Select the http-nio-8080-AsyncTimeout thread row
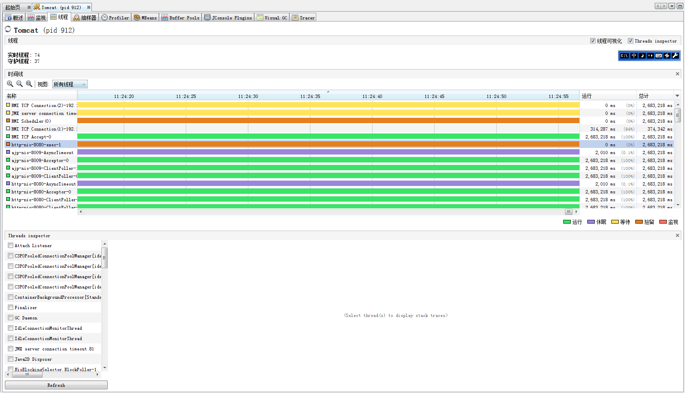This screenshot has height=393, width=685. (339, 184)
